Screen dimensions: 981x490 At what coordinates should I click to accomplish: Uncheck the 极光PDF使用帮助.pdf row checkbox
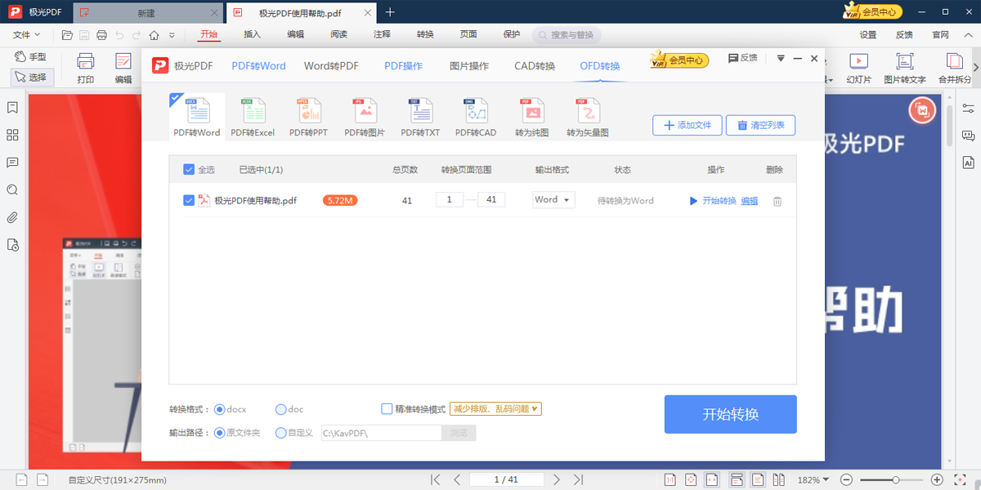point(189,200)
